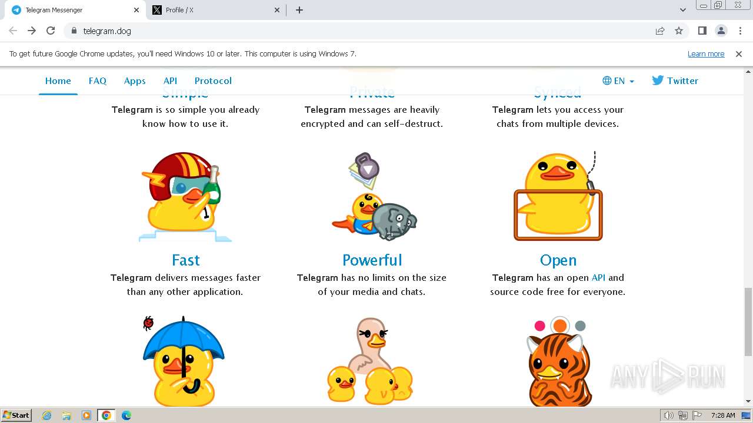753x423 pixels.
Task: Click text 'source code free for everyone.'
Action: (x=558, y=291)
